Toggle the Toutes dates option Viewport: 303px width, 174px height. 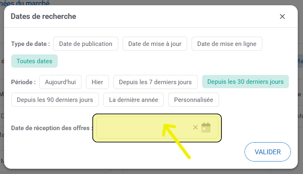point(34,61)
